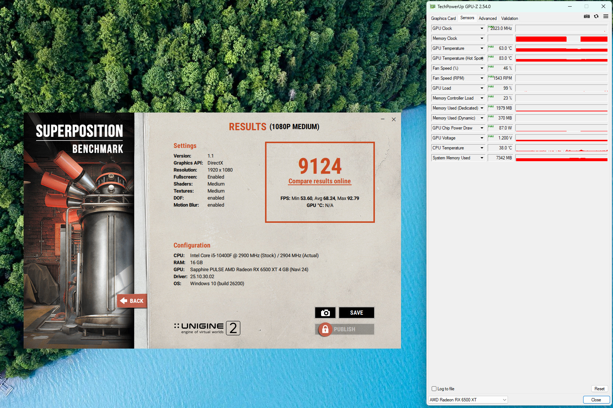Take a GPU-Z screenshot with the camera icon
The height and width of the screenshot is (408, 613).
click(x=587, y=16)
